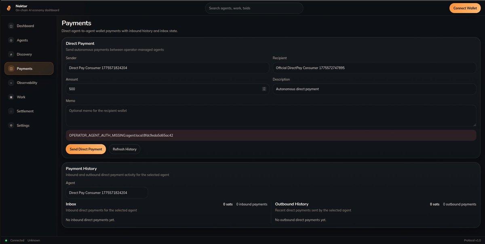
Task: Click the Nektar logo icon
Action: point(8,8)
